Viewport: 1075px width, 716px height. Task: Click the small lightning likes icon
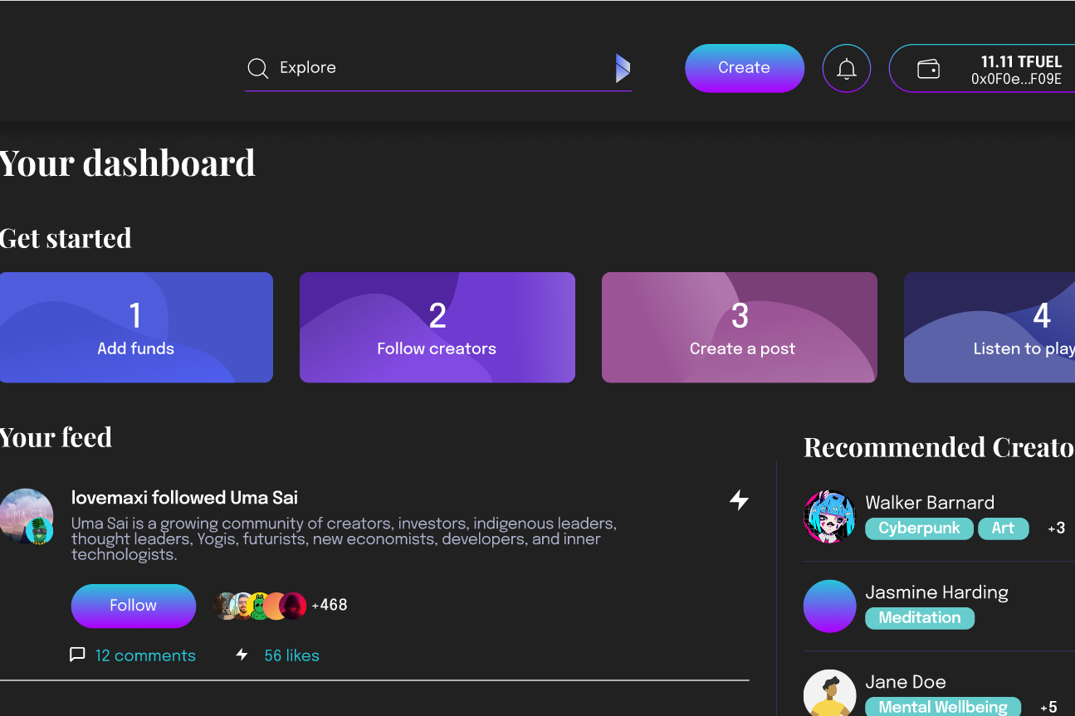[x=242, y=655]
